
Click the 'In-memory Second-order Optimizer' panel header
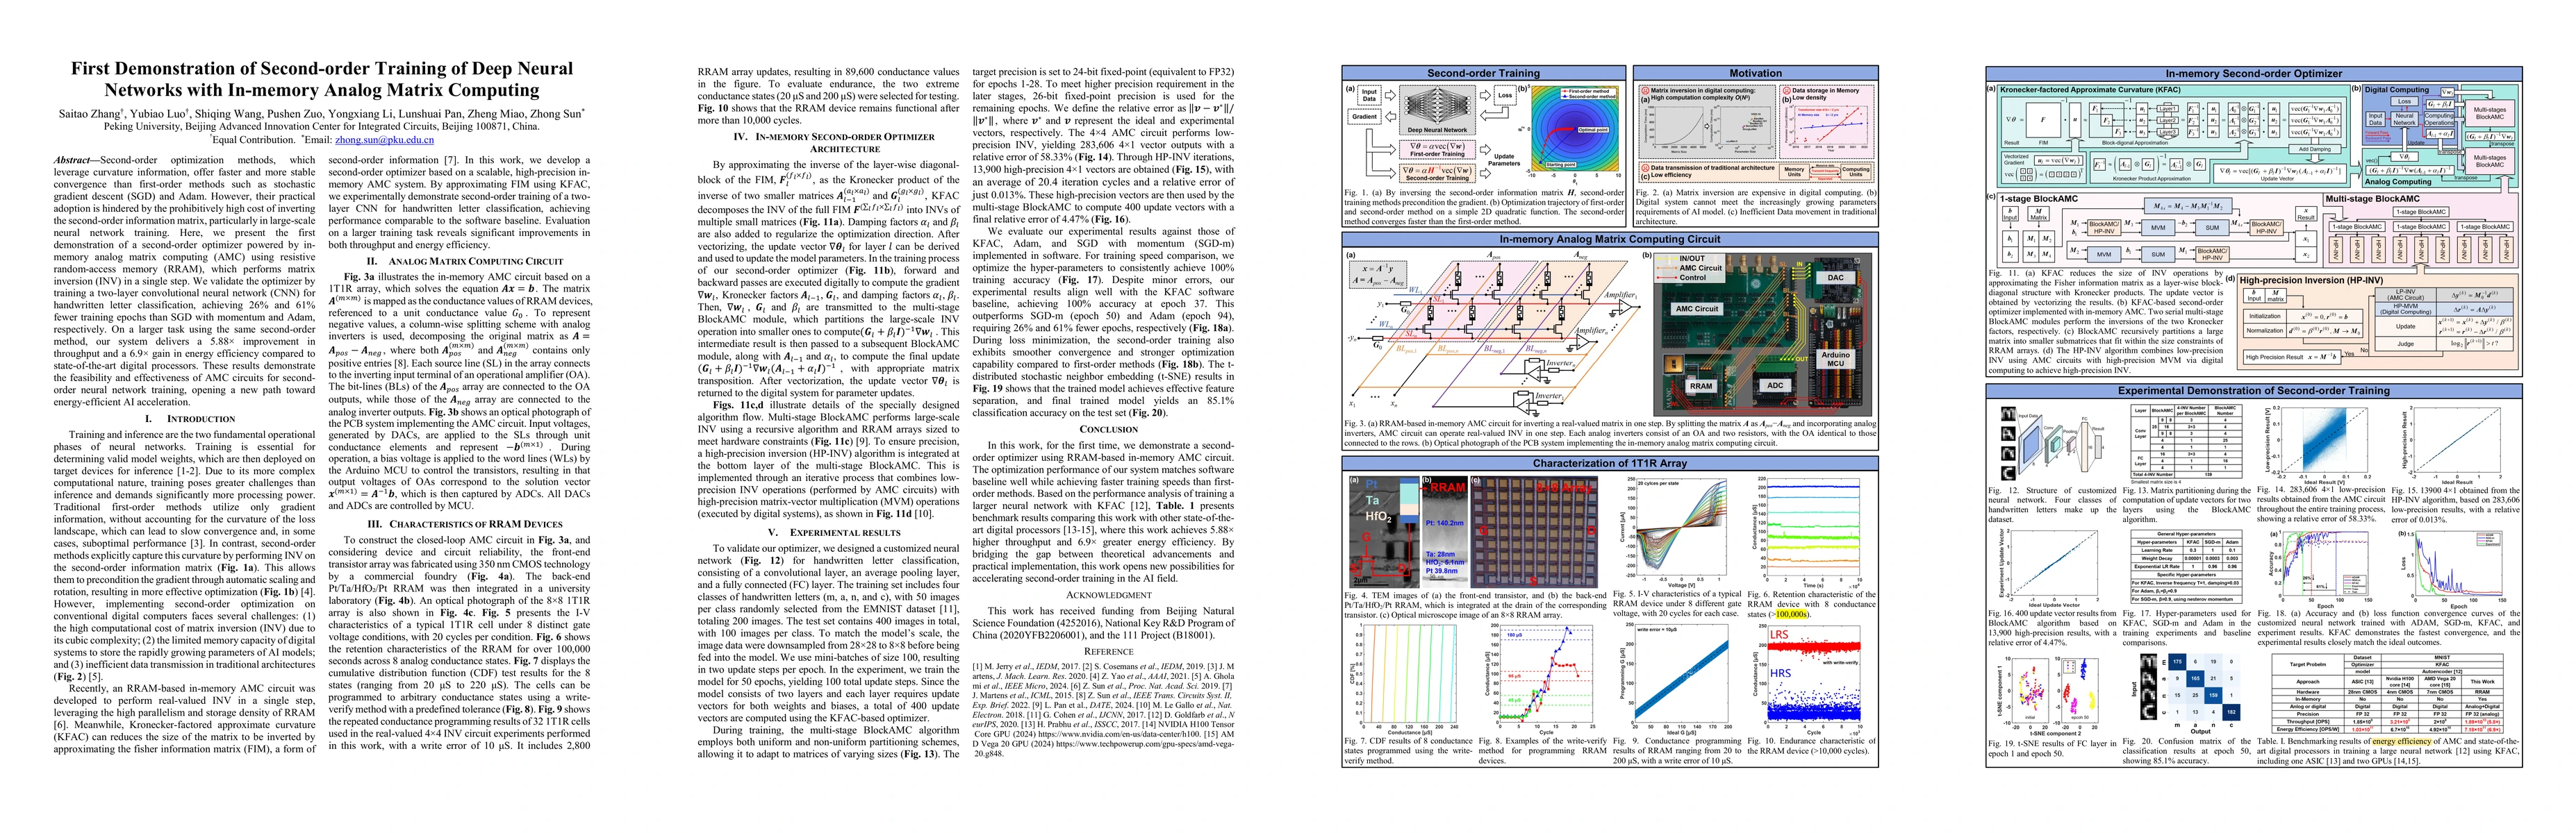click(2252, 73)
